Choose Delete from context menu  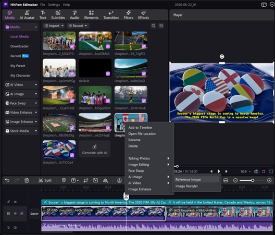tap(149, 146)
